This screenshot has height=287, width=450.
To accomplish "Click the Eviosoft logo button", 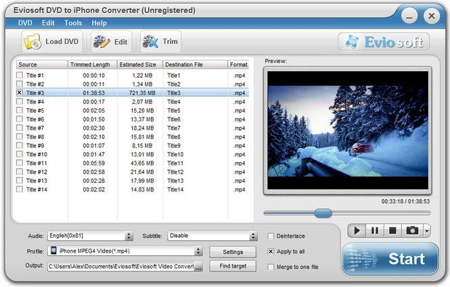I will click(384, 42).
